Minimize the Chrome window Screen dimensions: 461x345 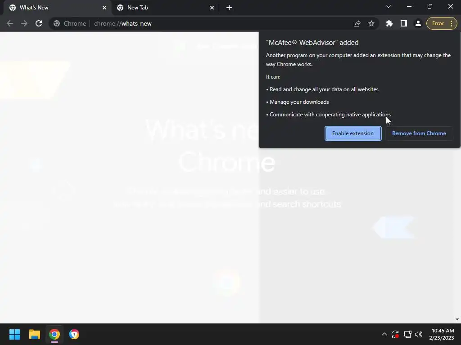pos(409,6)
